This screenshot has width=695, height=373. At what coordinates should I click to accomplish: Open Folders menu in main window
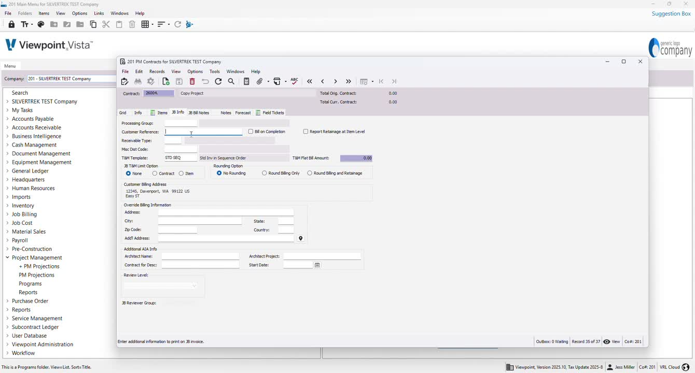(25, 13)
